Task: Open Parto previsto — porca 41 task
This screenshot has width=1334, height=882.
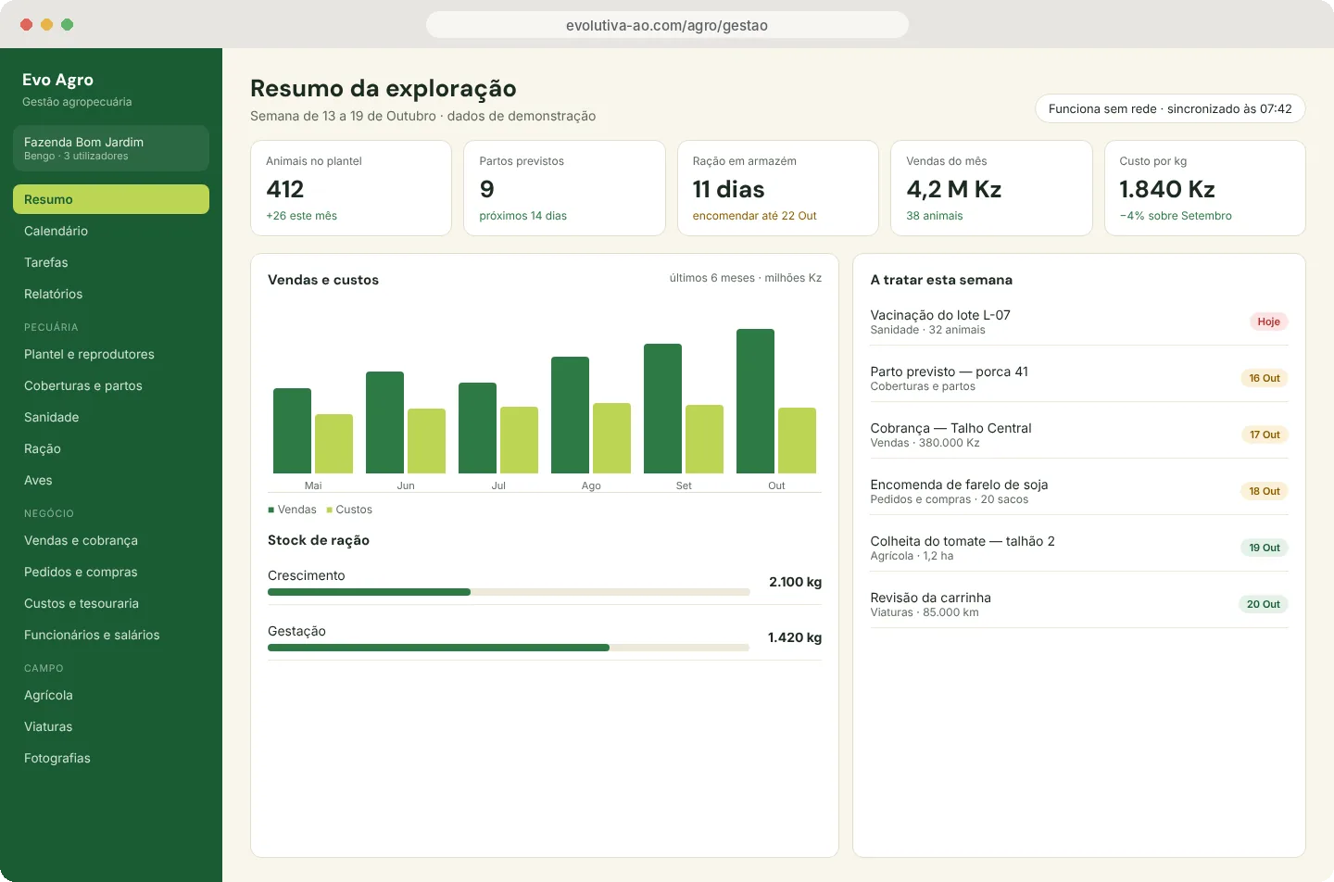Action: 1079,378
